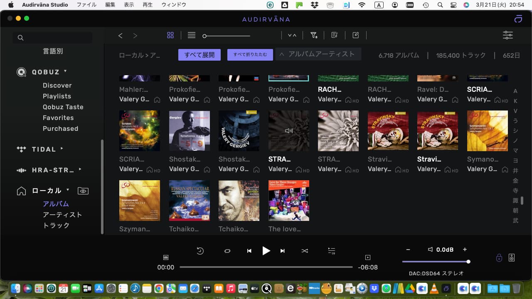Expand the HRA-STR section arrow
The height and width of the screenshot is (299, 532).
tap(80, 169)
